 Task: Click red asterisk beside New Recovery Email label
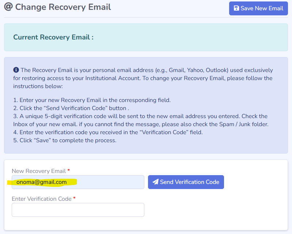click(69, 171)
